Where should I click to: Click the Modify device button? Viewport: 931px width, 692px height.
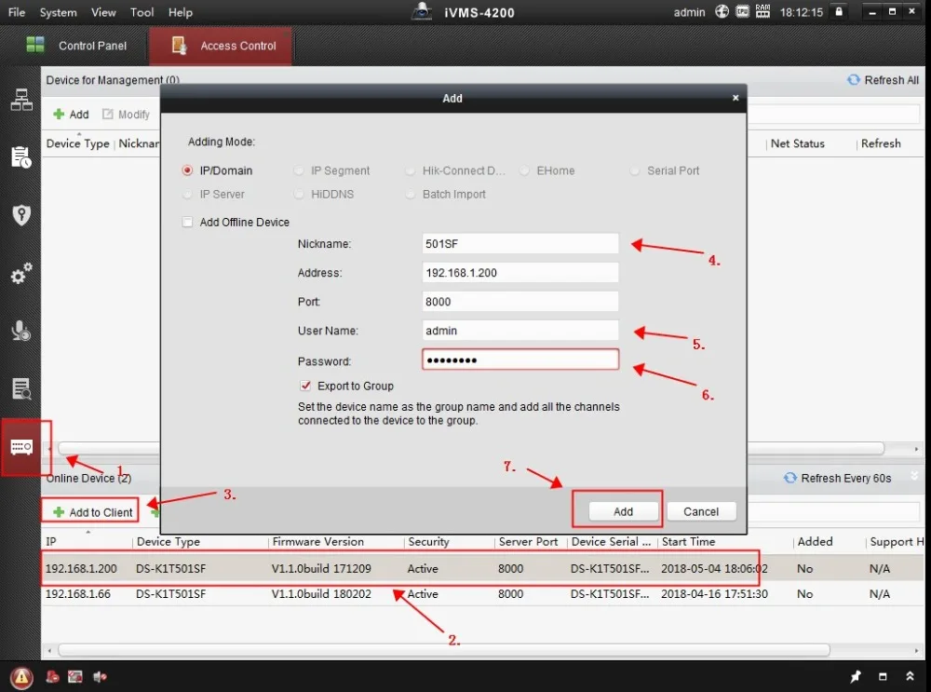(x=126, y=114)
